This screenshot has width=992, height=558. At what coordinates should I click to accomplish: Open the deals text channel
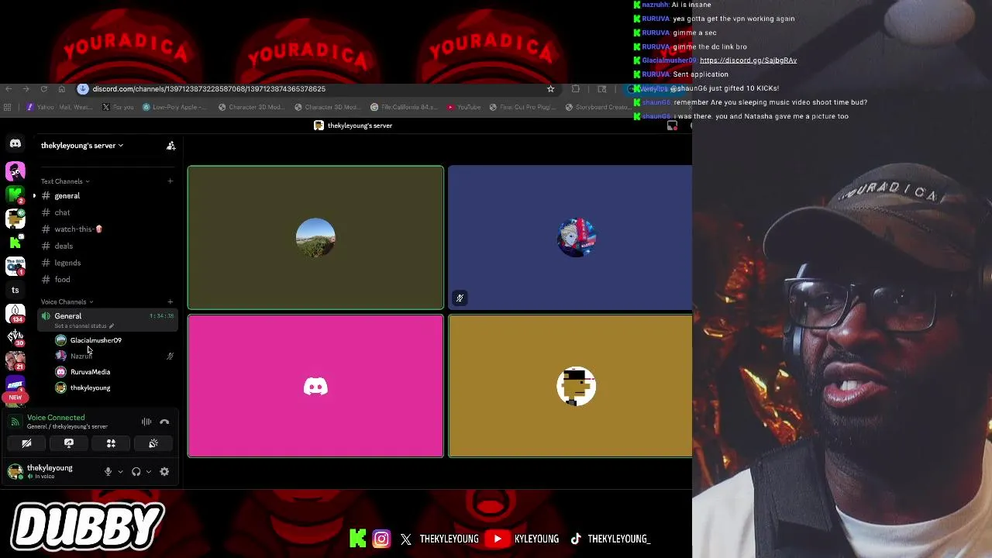pos(107,246)
